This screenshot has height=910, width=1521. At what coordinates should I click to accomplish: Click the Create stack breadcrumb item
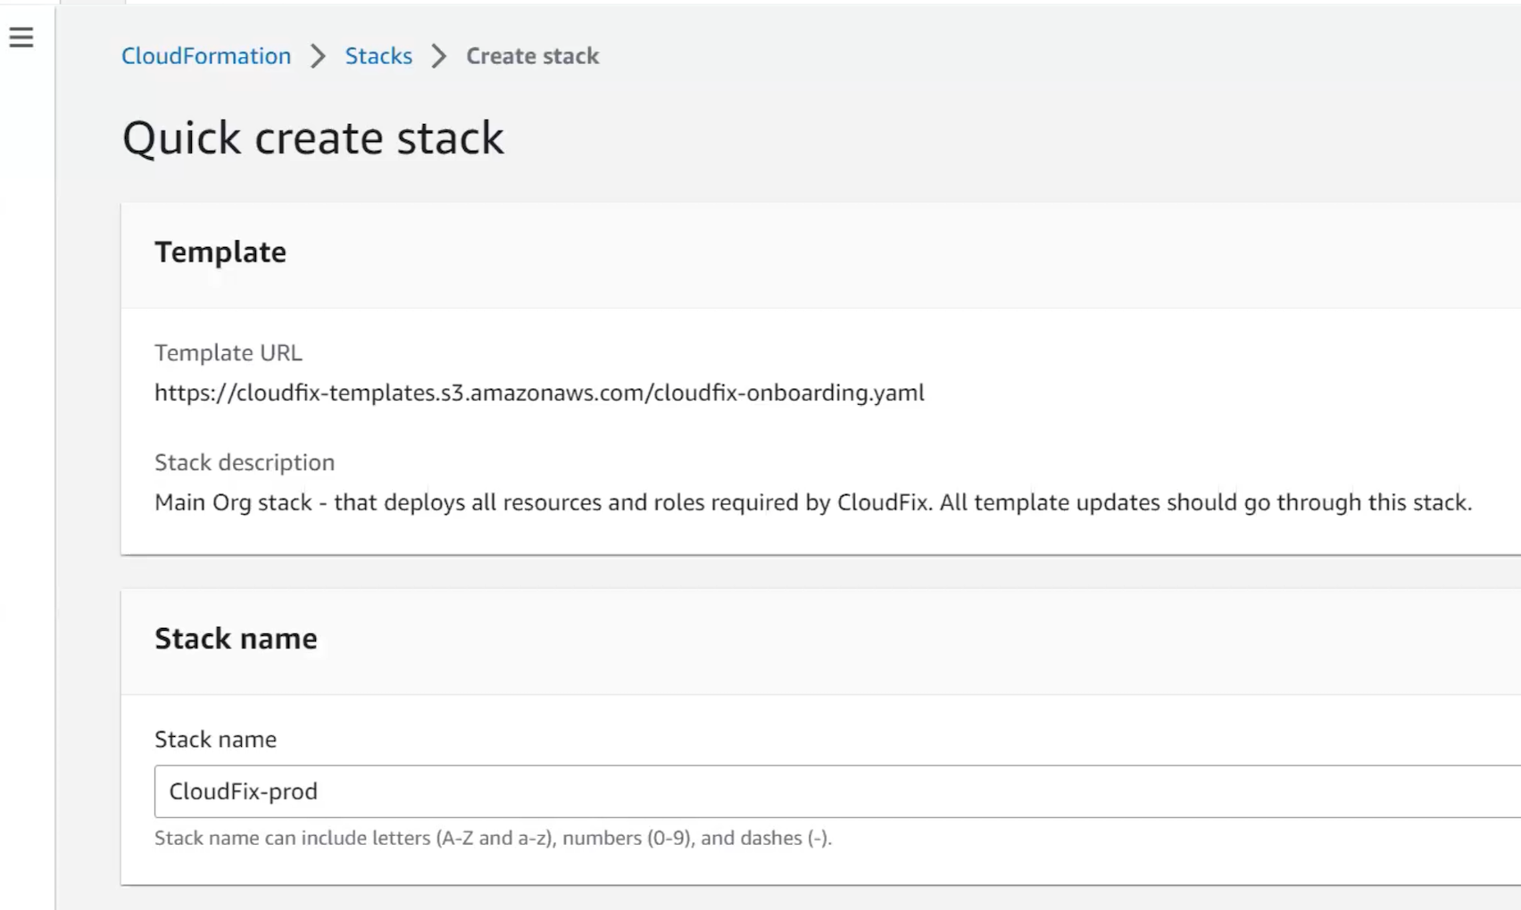click(532, 56)
